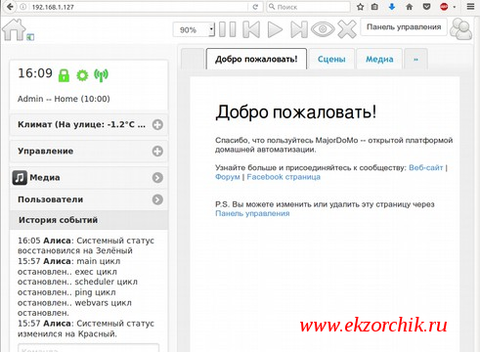The height and width of the screenshot is (352, 480).
Task: Open the Форум link
Action: [x=228, y=177]
